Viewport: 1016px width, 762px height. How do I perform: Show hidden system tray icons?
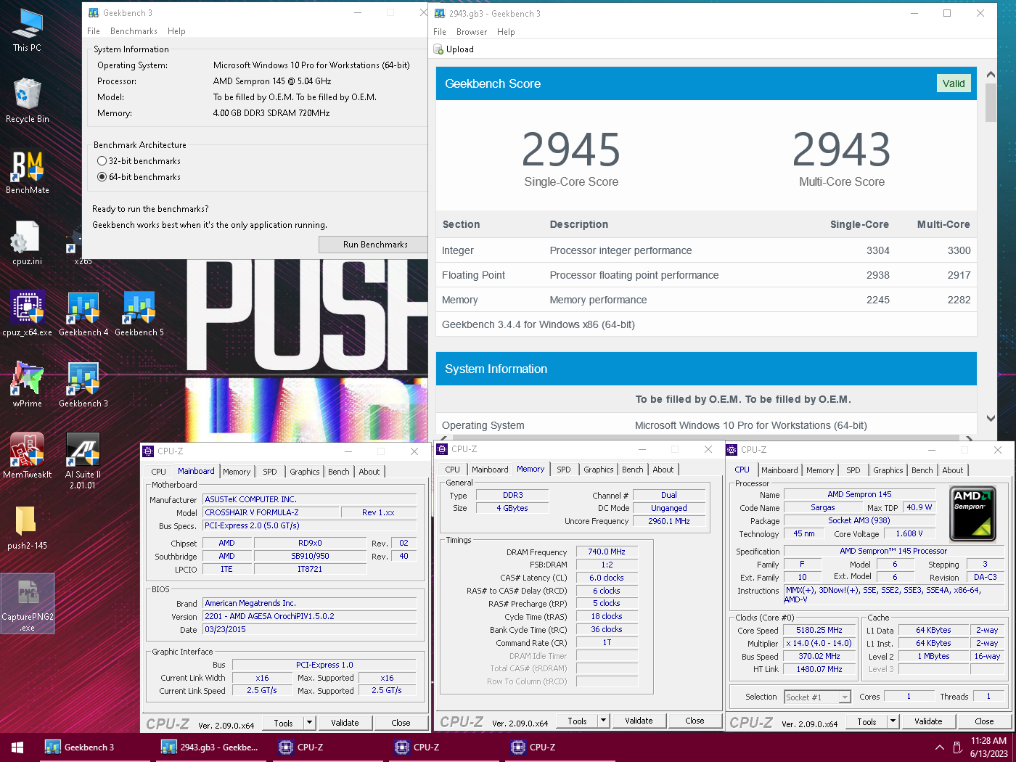pyautogui.click(x=939, y=747)
